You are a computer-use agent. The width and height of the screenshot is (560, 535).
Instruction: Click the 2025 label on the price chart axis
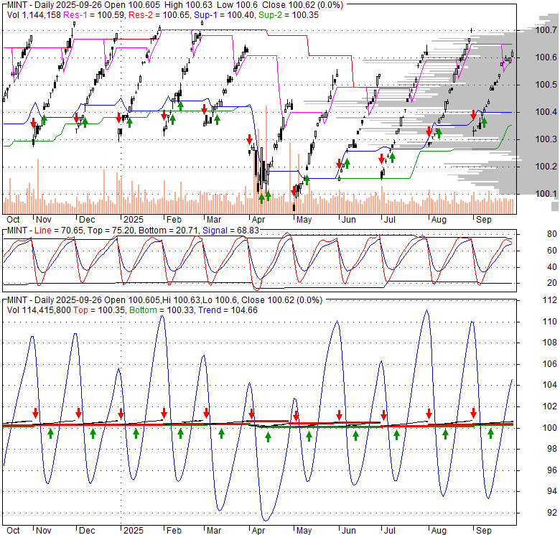[134, 220]
